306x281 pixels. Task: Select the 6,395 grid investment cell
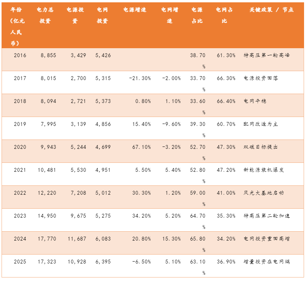(103, 262)
